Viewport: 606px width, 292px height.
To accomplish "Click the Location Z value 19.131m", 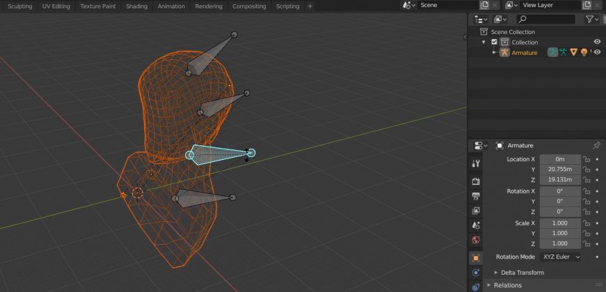I will point(560,180).
